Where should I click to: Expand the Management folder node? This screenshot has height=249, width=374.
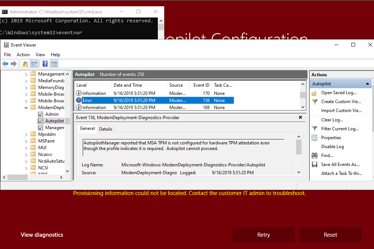click(26, 74)
